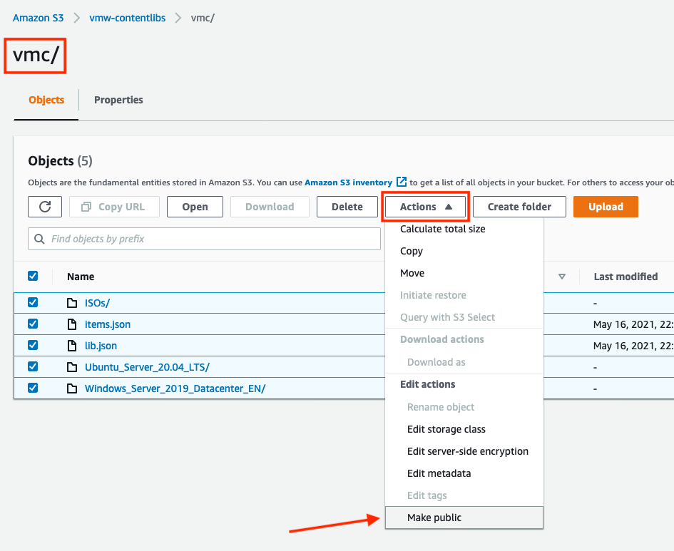Click the Find objects by prefix field
This screenshot has width=674, height=551.
[x=204, y=239]
